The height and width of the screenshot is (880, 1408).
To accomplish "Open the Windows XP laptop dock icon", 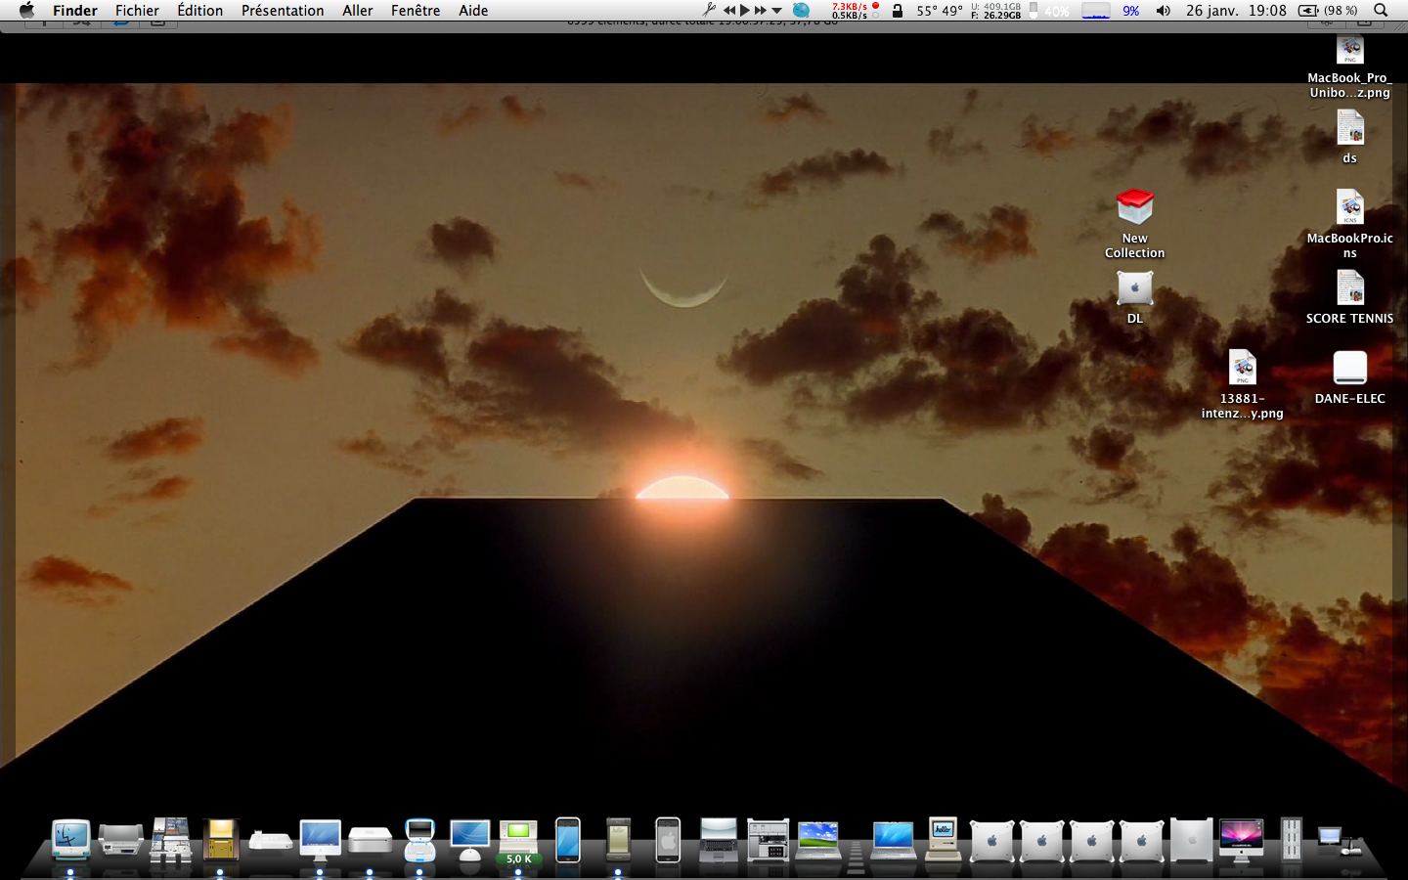I will coord(818,839).
